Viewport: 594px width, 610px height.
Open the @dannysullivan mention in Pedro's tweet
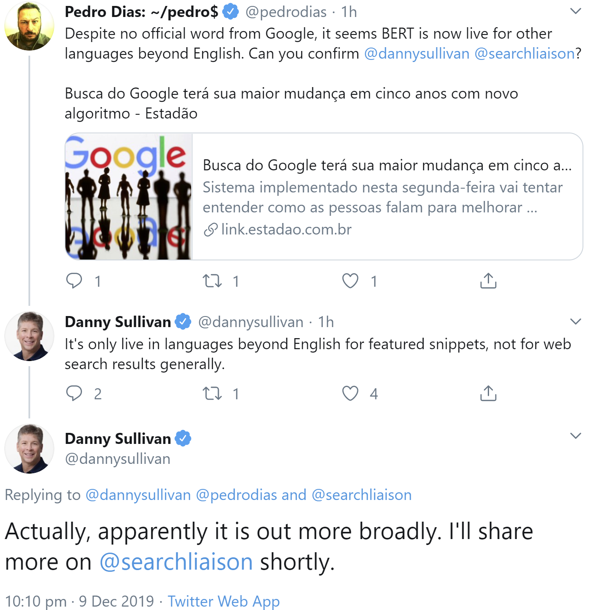tap(416, 54)
